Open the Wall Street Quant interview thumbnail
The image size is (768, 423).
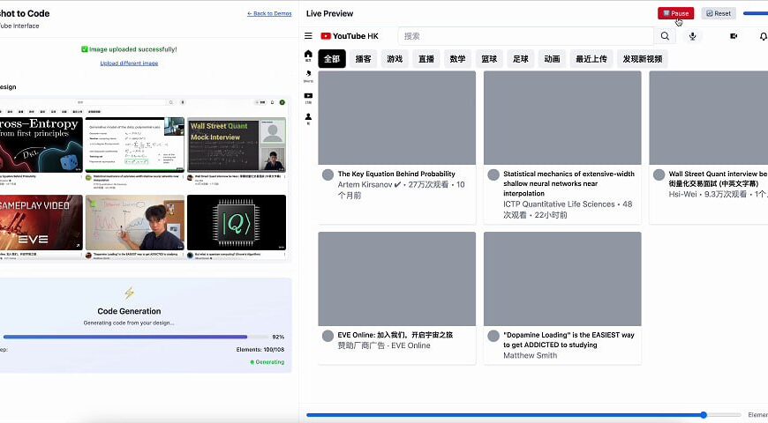click(x=708, y=118)
